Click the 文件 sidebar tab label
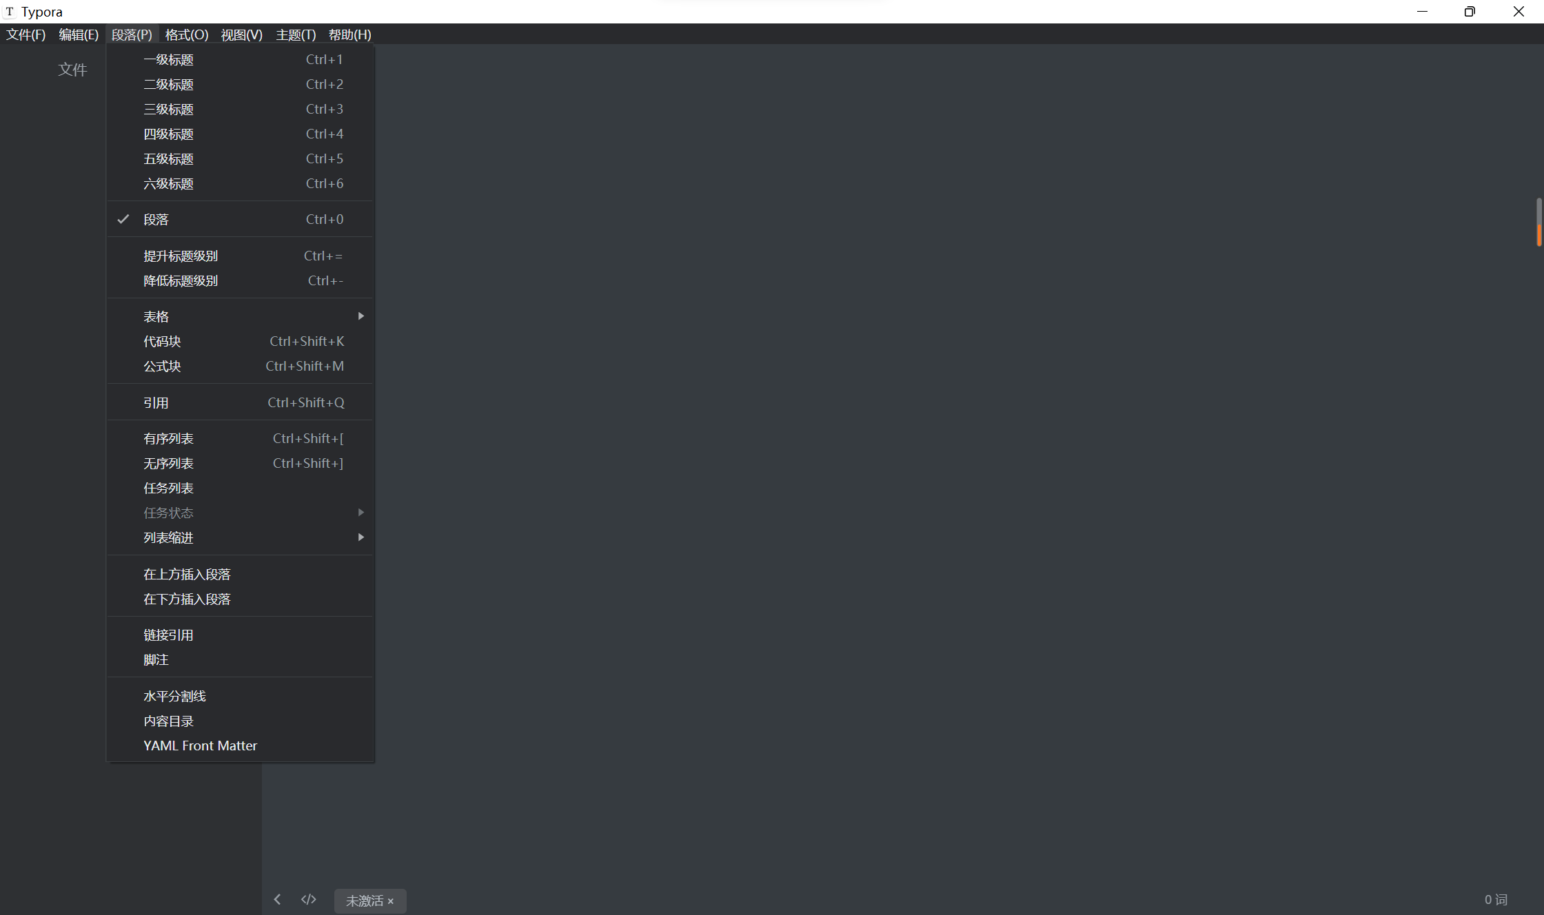The height and width of the screenshot is (915, 1544). 72,69
